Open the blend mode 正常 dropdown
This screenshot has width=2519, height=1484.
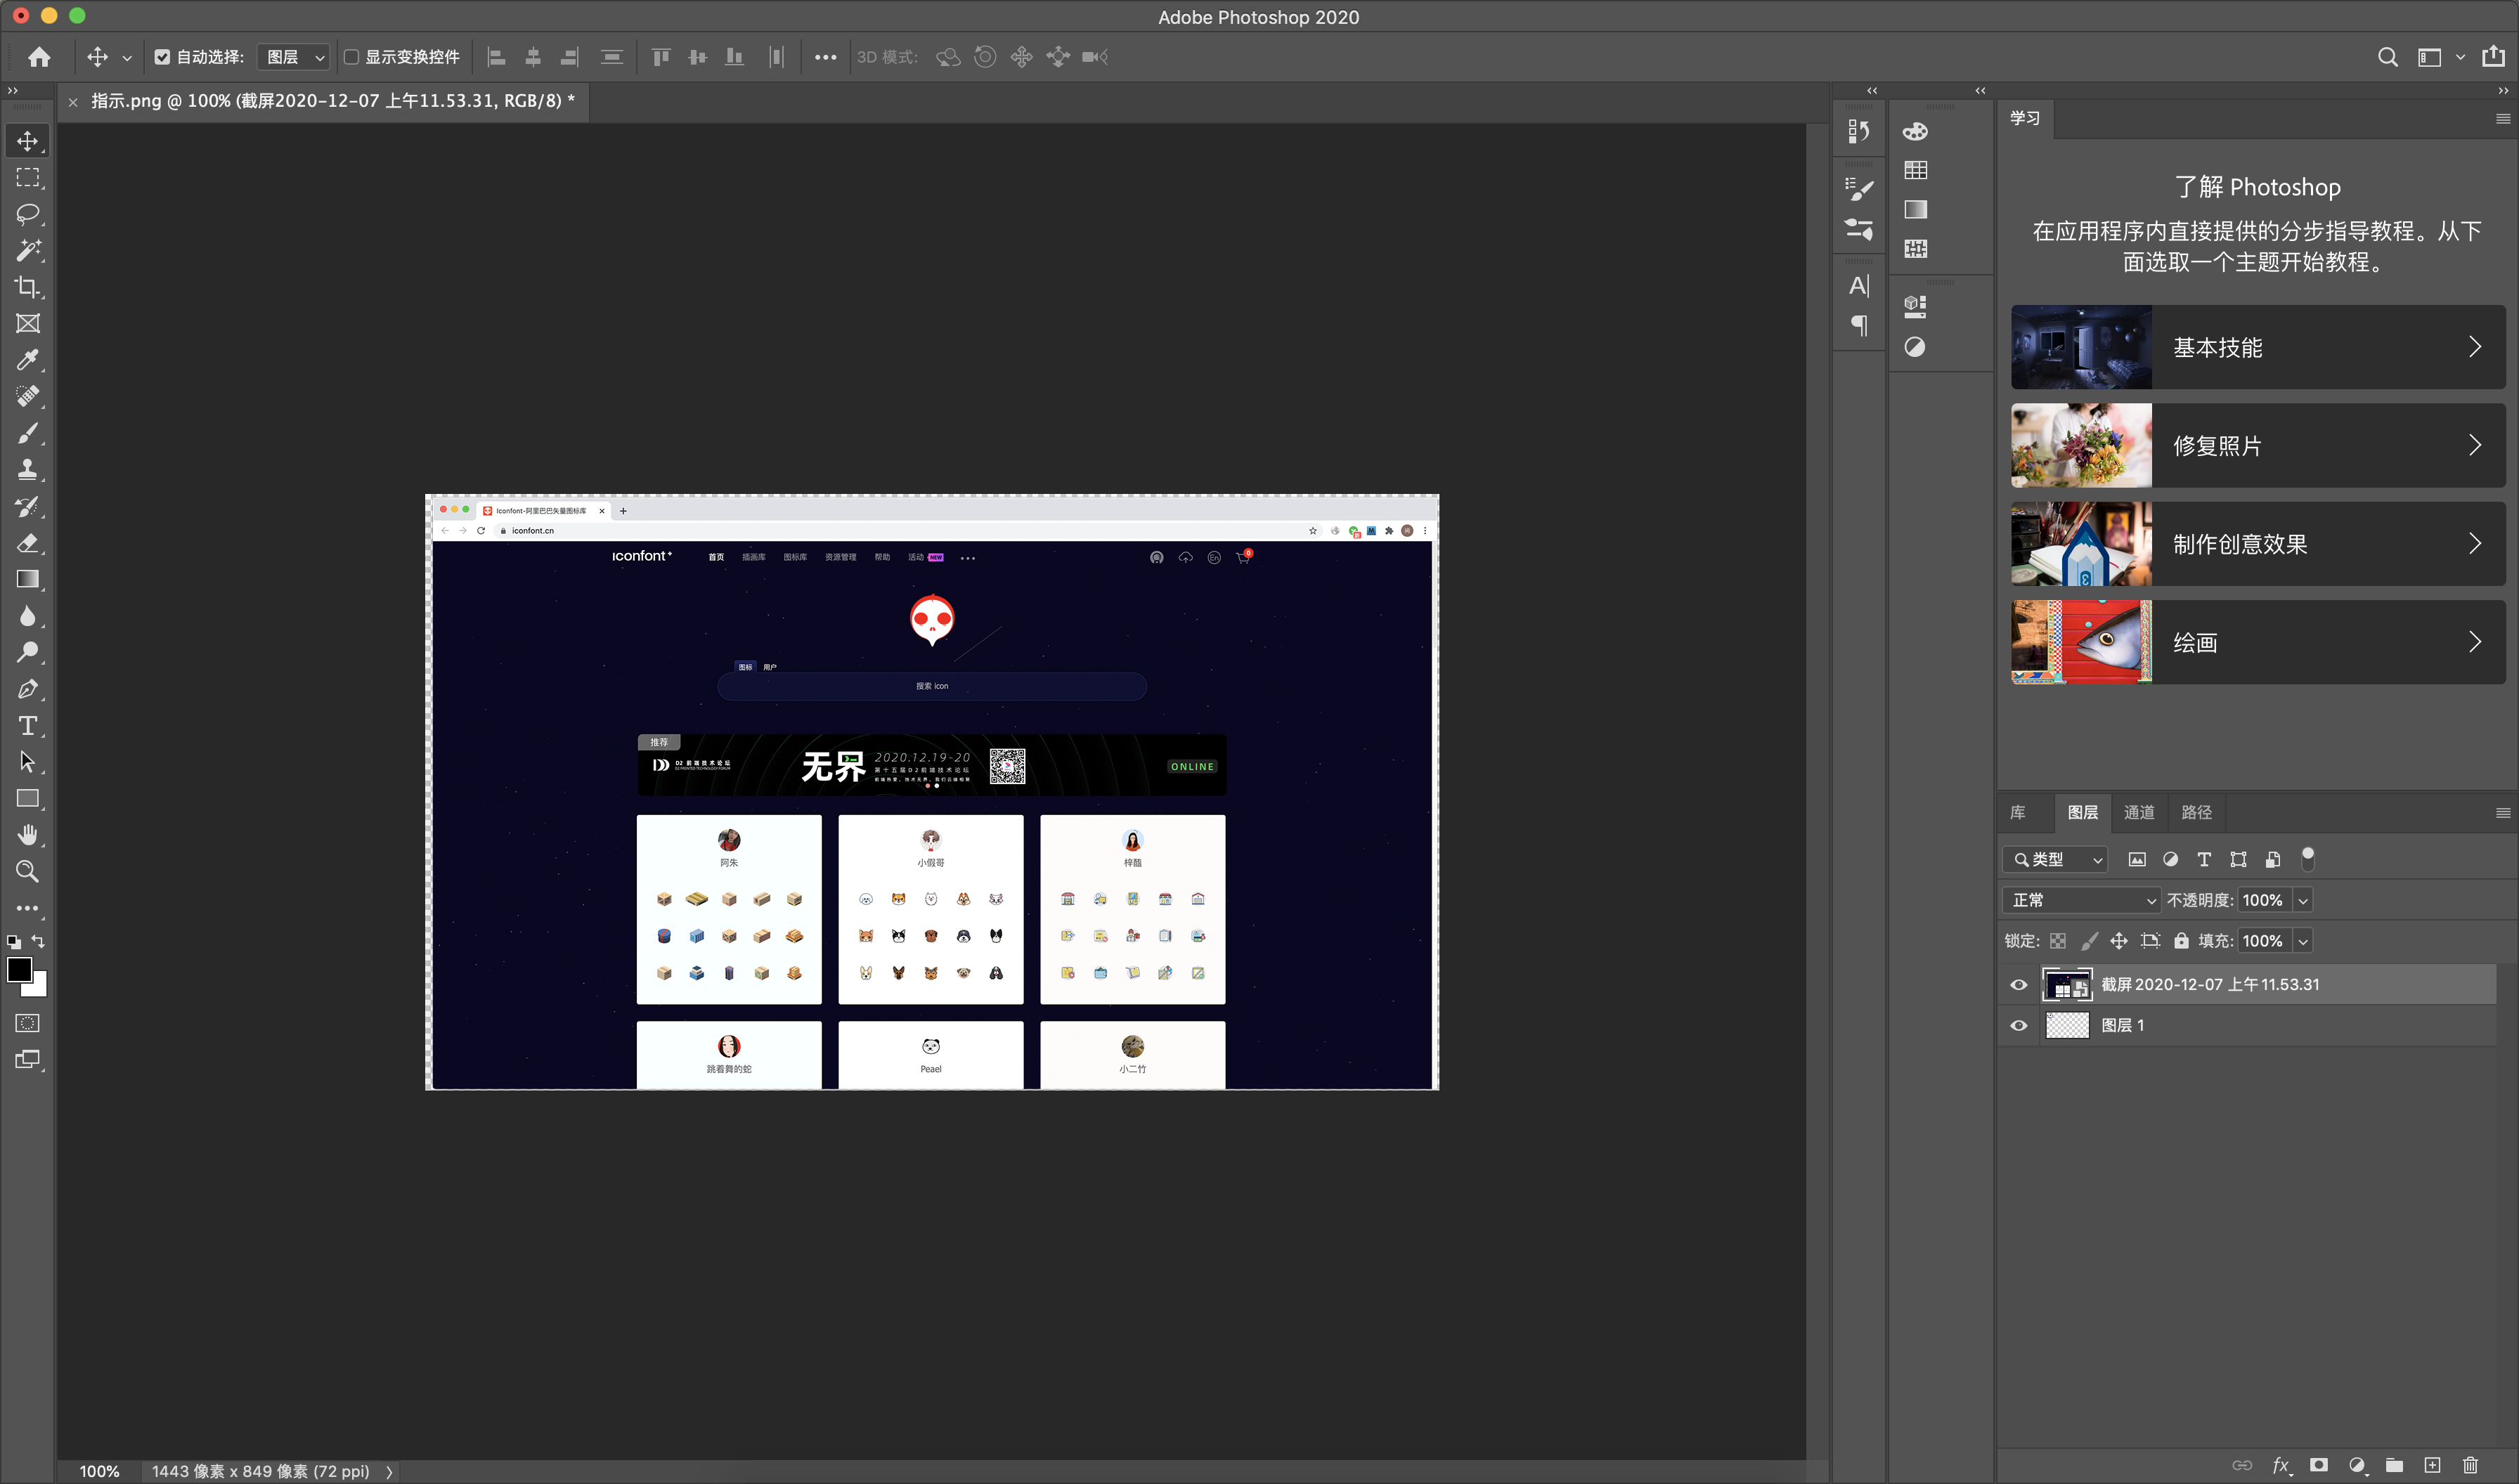click(x=2081, y=900)
